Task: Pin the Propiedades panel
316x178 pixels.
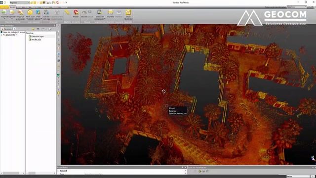Action: [183, 168]
